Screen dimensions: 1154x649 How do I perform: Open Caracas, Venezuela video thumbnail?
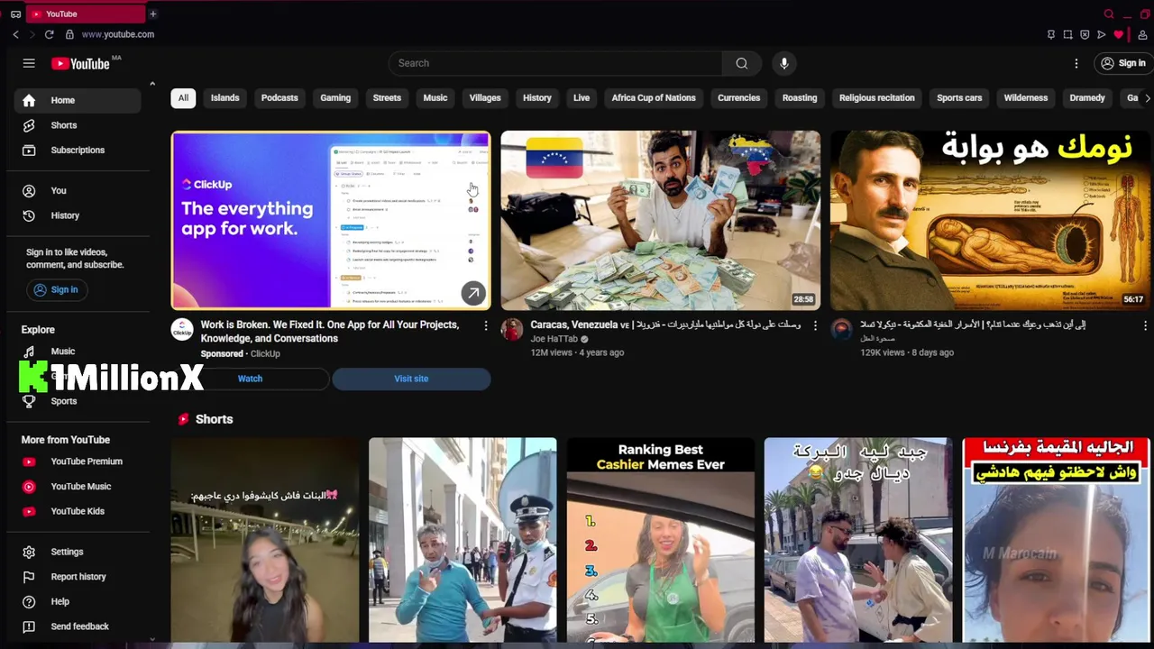coord(661,221)
